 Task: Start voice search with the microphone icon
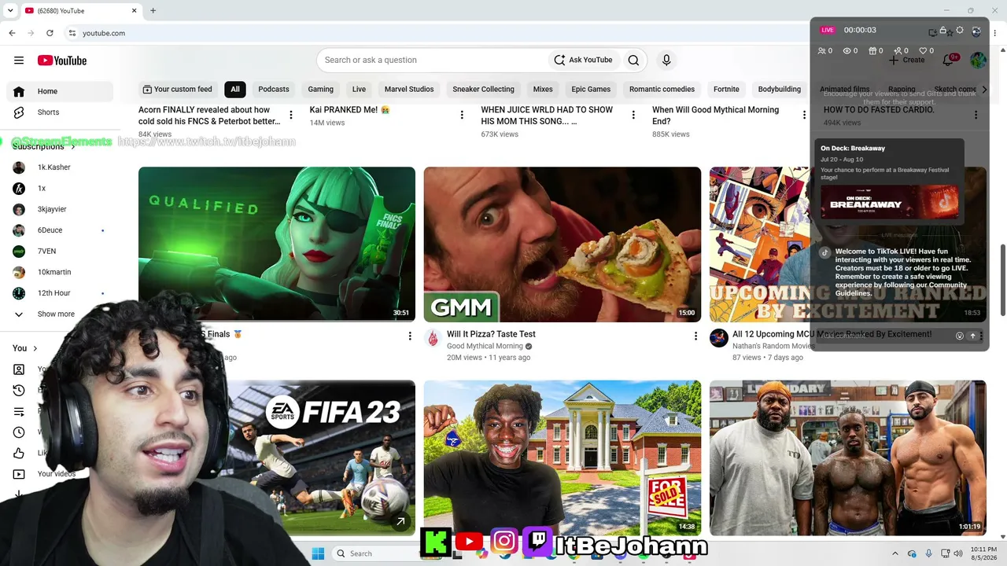click(666, 60)
